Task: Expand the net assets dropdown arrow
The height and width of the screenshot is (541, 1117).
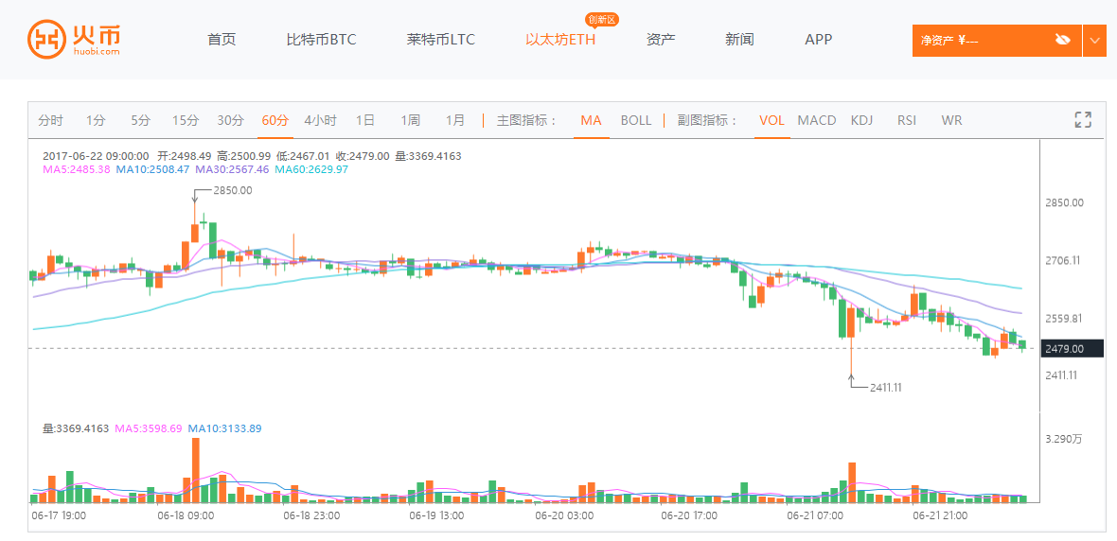Action: [x=1095, y=40]
